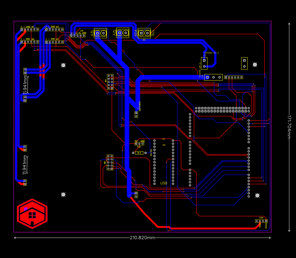
Task: Select the M1 motor connector footprint
Action: click(29, 30)
